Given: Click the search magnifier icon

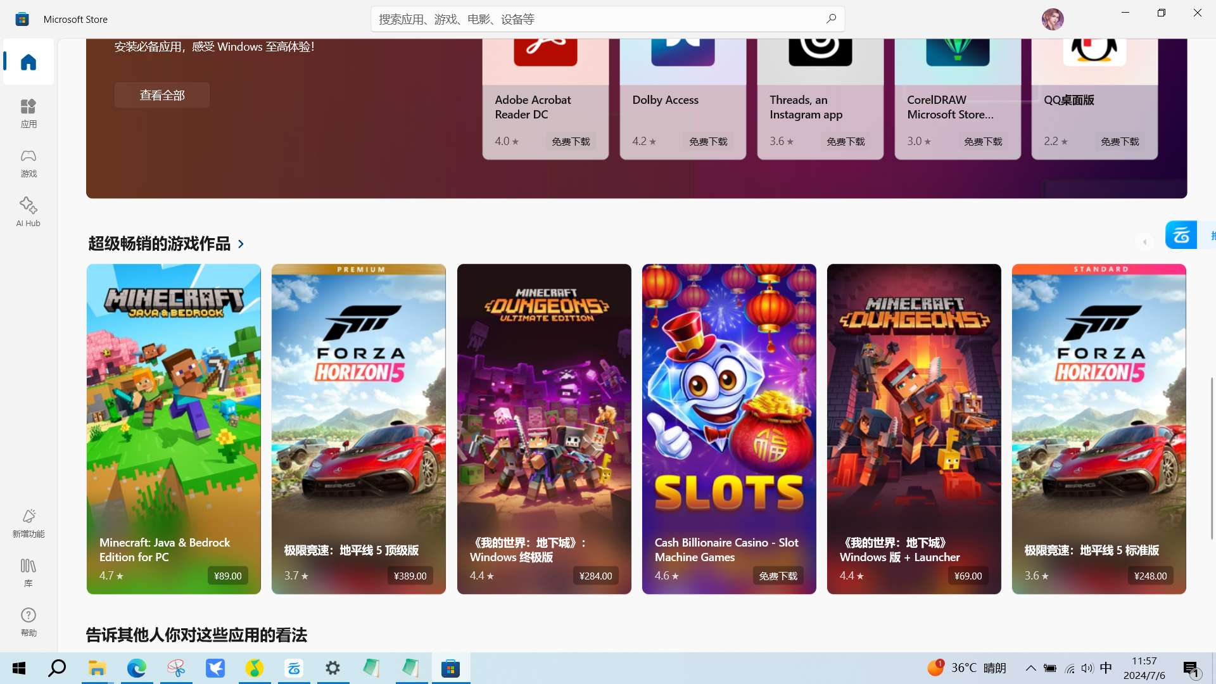Looking at the screenshot, I should [x=831, y=19].
